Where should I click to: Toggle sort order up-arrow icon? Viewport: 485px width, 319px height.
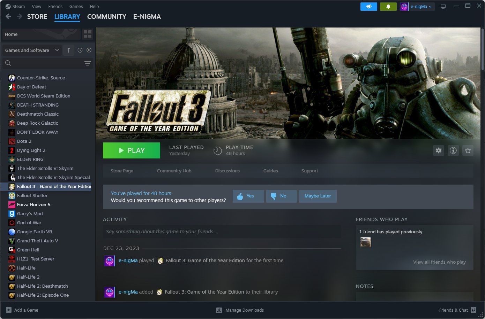[x=69, y=50]
